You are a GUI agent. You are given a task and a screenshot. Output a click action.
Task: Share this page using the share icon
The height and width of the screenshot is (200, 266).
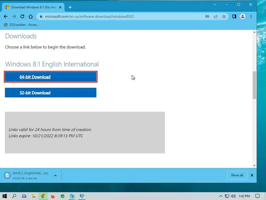(216, 16)
